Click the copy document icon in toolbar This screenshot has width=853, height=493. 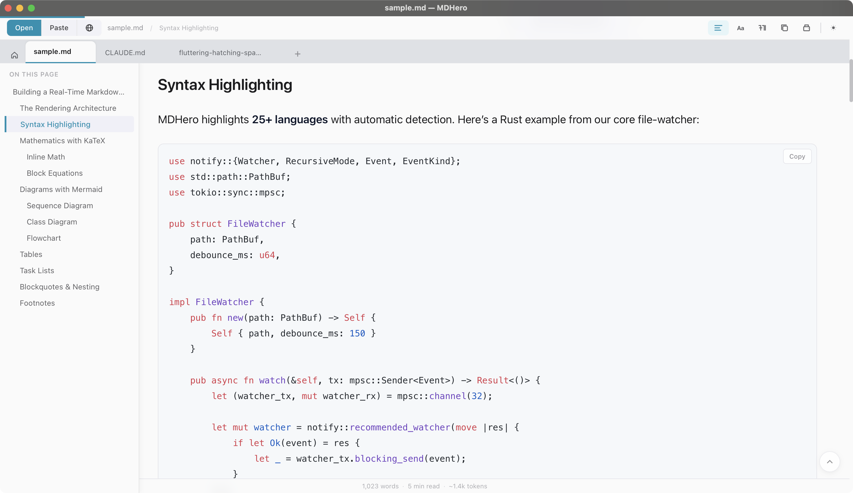tap(784, 28)
